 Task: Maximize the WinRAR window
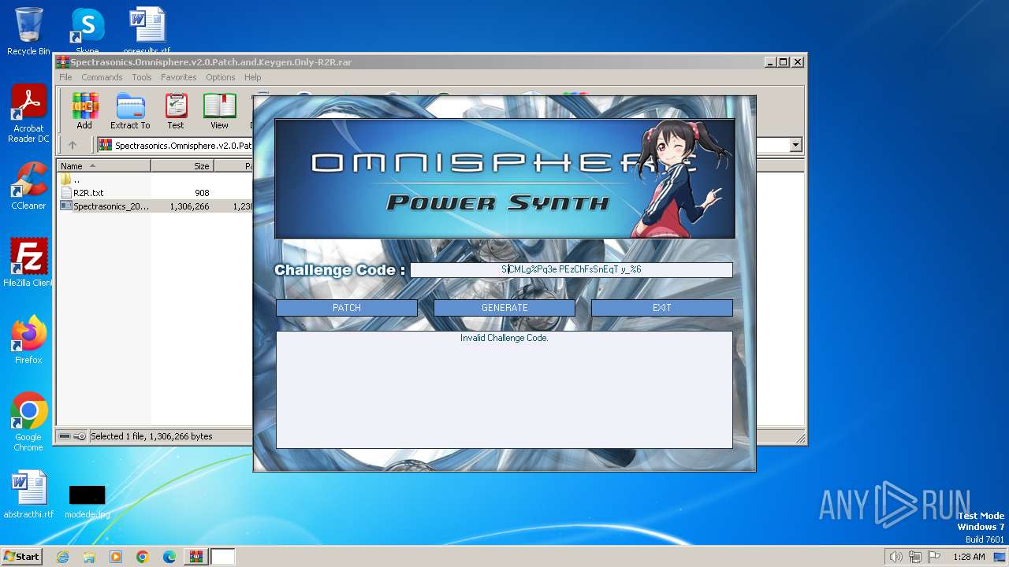(x=783, y=61)
